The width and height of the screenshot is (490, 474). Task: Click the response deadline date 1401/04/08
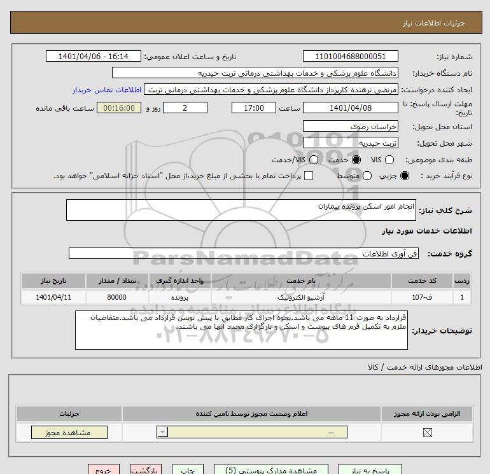click(x=350, y=108)
